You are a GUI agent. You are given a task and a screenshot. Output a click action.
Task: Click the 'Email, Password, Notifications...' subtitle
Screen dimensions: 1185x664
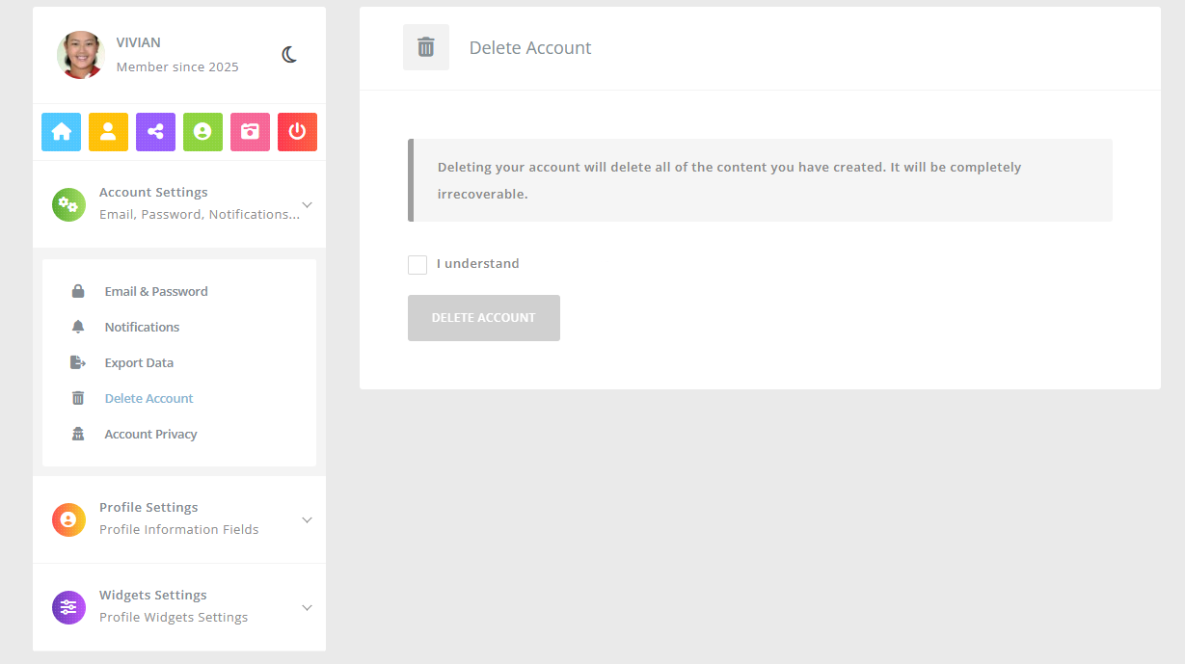[x=200, y=214]
